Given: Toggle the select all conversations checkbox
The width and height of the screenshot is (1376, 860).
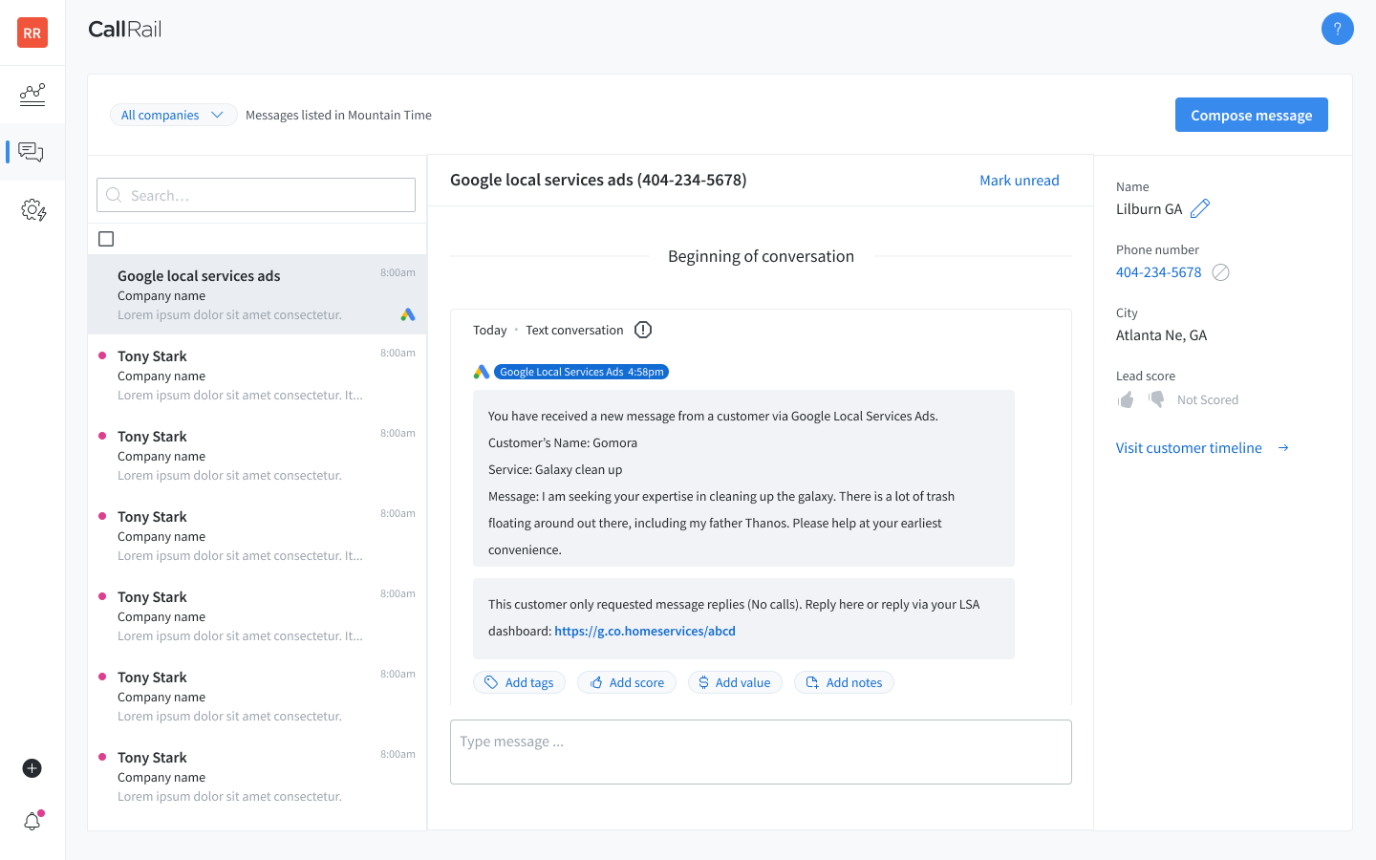Looking at the screenshot, I should [x=106, y=239].
